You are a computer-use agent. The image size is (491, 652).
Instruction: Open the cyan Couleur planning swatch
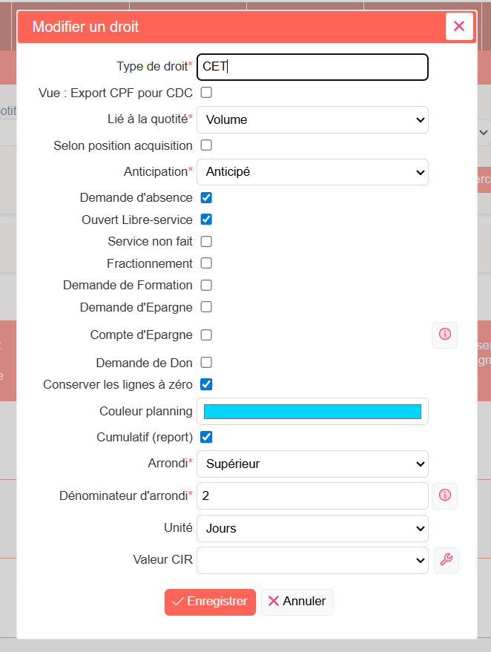(313, 412)
